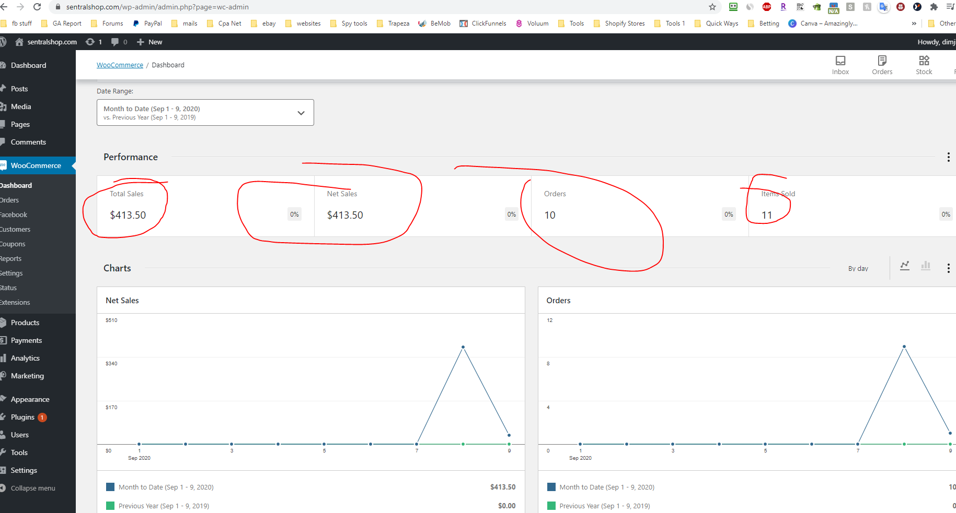The width and height of the screenshot is (956, 513).
Task: Open the GA Report bookmark folder
Action: pyautogui.click(x=62, y=23)
